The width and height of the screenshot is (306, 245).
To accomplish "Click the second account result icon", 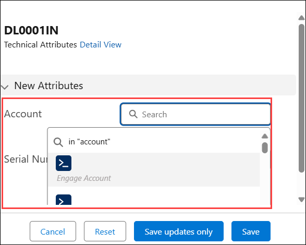I will [x=64, y=200].
